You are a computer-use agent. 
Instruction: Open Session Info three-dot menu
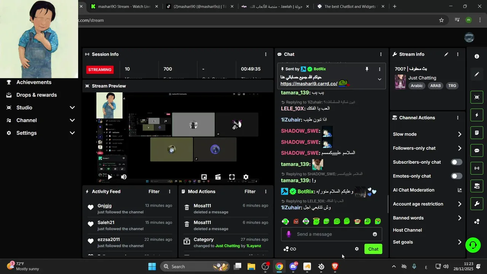266,54
